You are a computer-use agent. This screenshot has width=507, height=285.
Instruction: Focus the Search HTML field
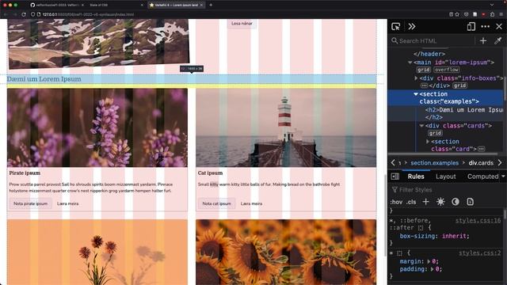pyautogui.click(x=432, y=40)
